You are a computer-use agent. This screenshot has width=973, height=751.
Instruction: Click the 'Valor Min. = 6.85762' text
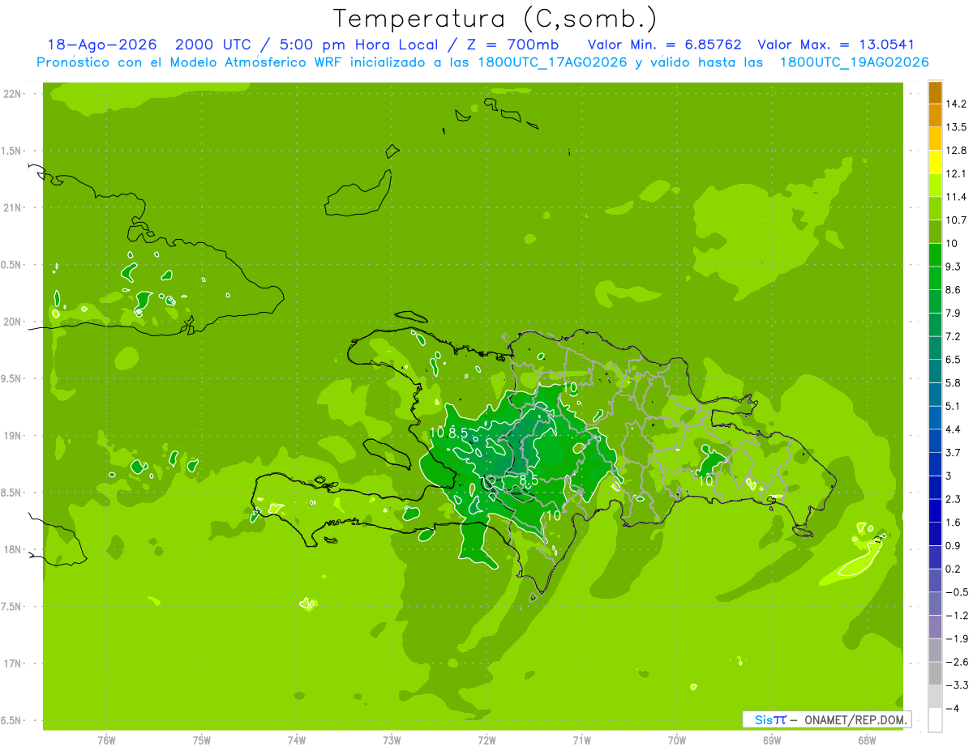(664, 45)
